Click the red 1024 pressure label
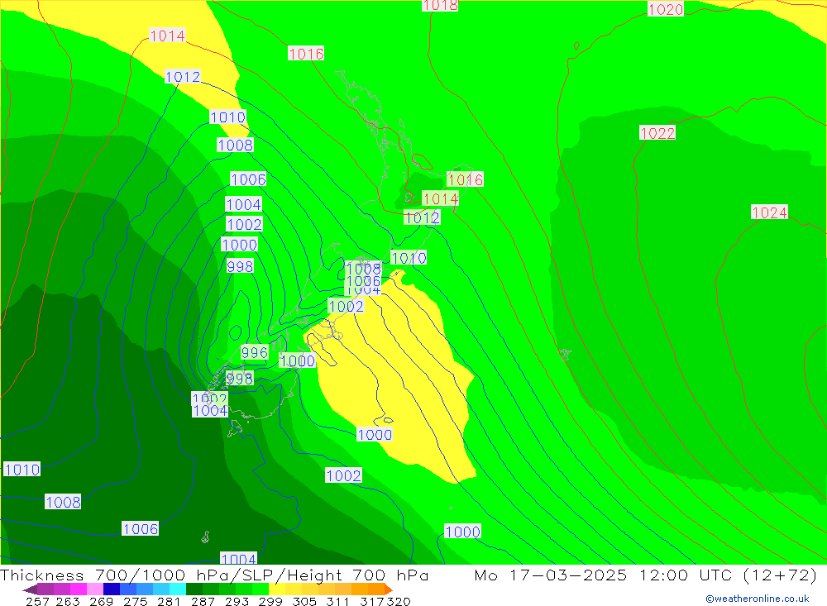Screen dimensions: 827x606 pos(769,212)
